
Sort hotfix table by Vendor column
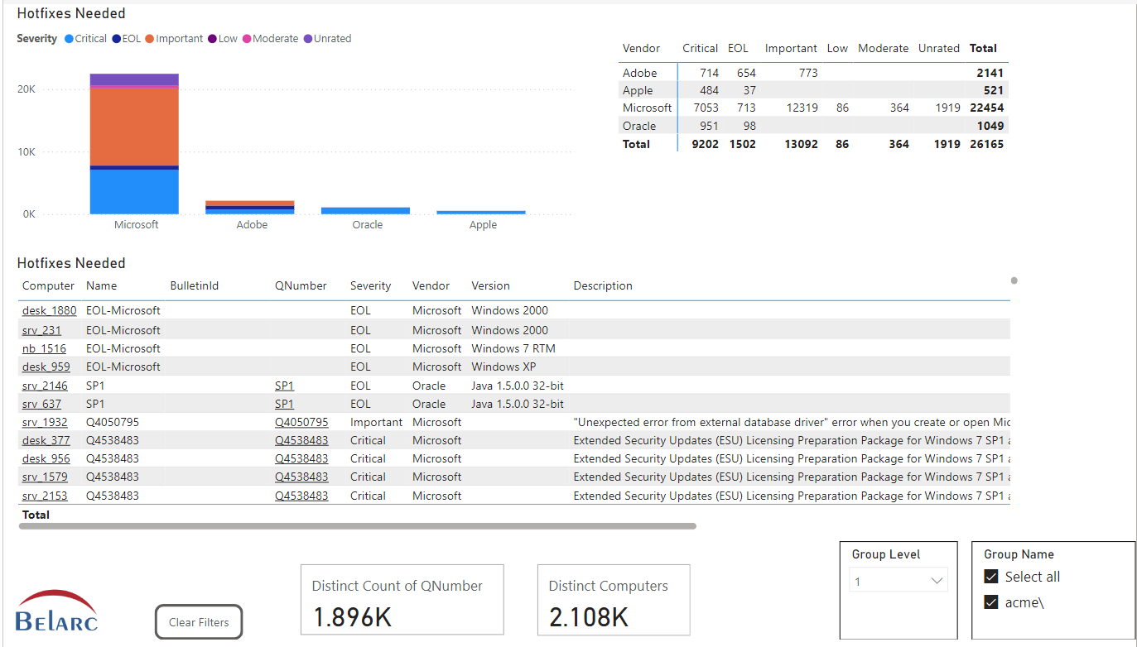coord(431,286)
